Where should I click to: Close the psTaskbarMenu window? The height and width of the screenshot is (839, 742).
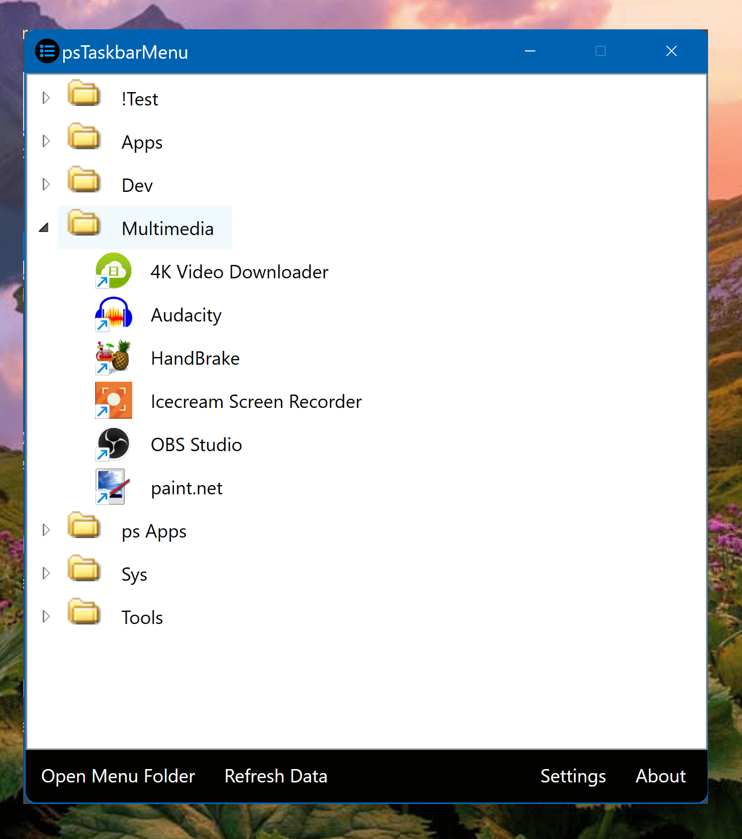671,51
